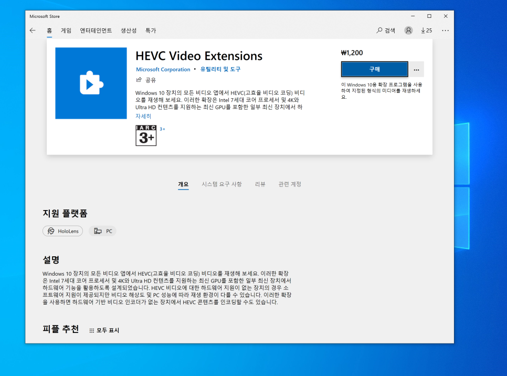Go back with the arrow icon
The width and height of the screenshot is (507, 376).
tap(33, 30)
